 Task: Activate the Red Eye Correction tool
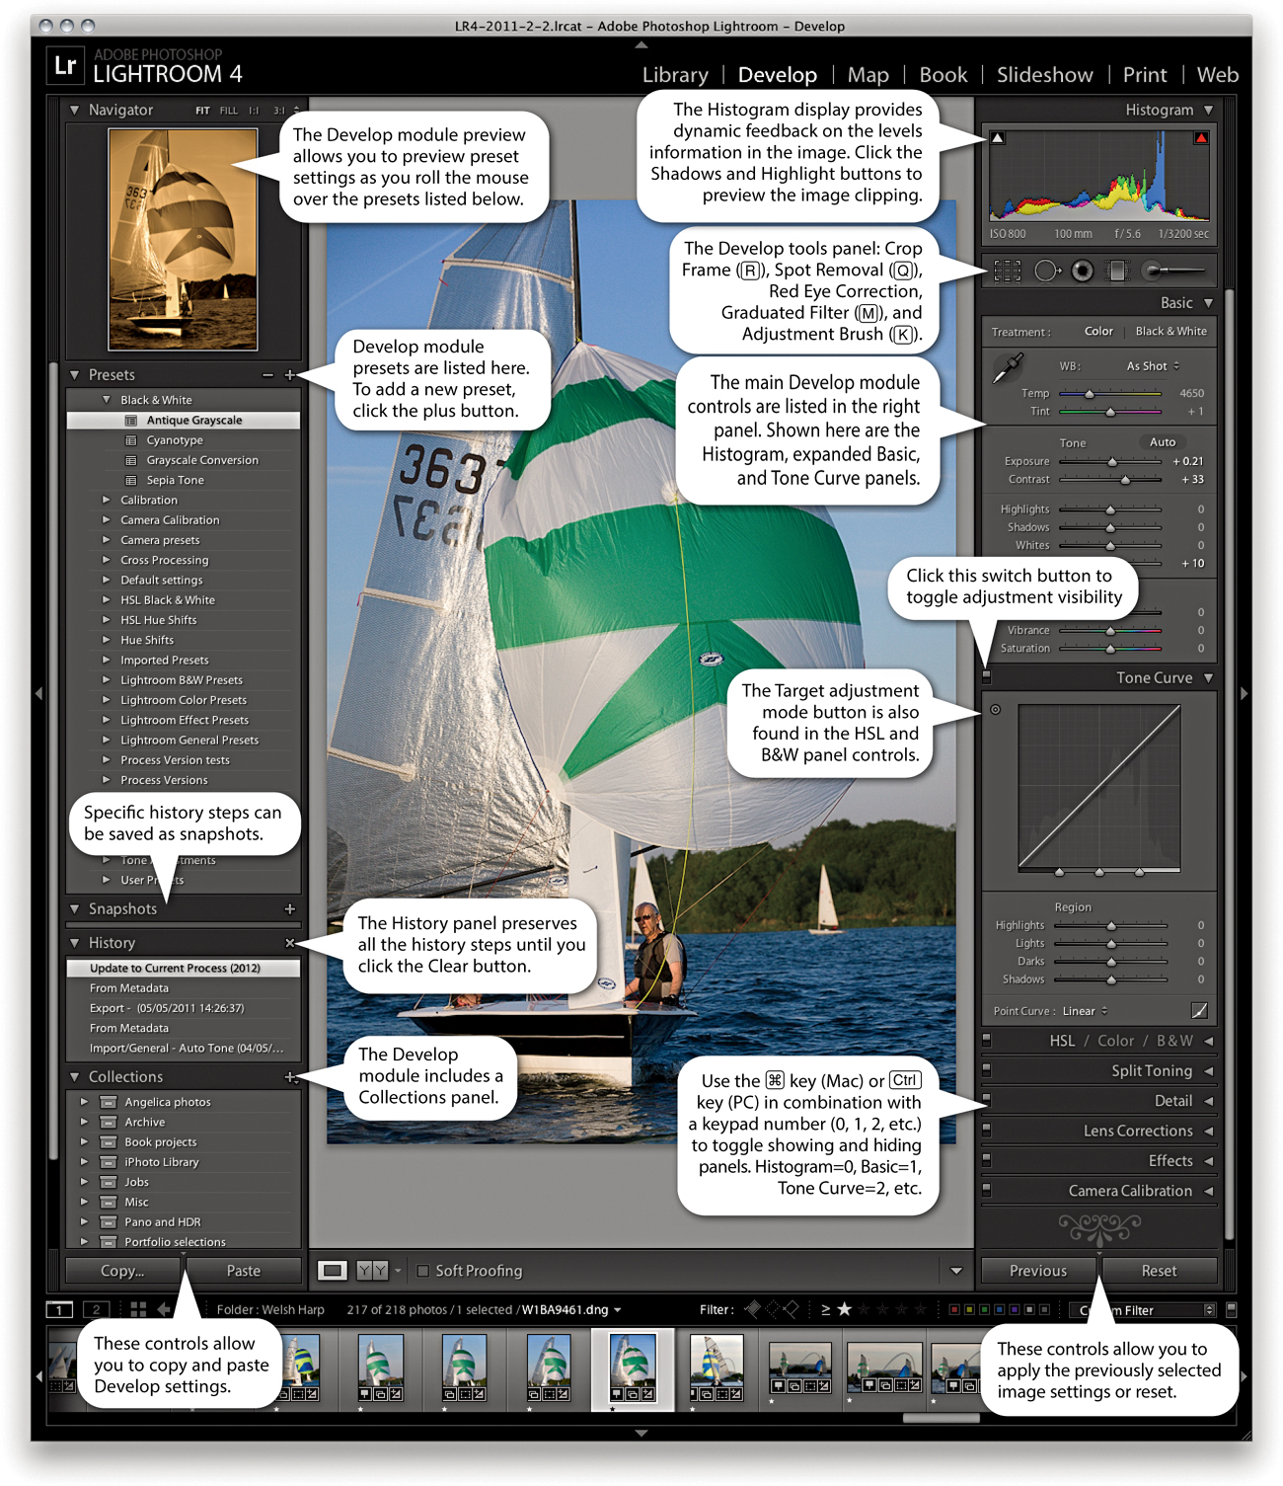(x=1083, y=271)
